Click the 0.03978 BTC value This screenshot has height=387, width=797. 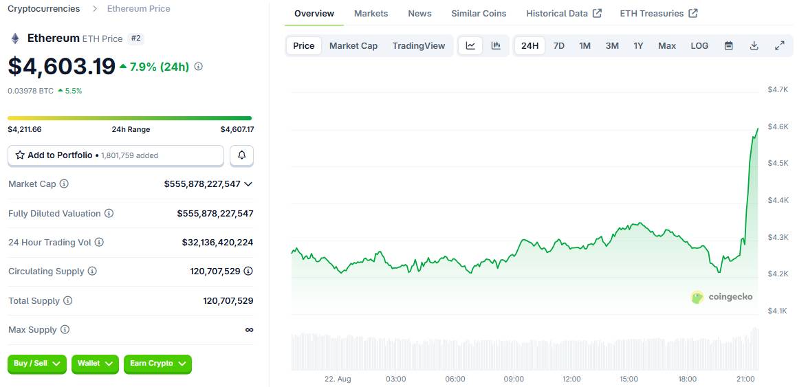click(30, 91)
